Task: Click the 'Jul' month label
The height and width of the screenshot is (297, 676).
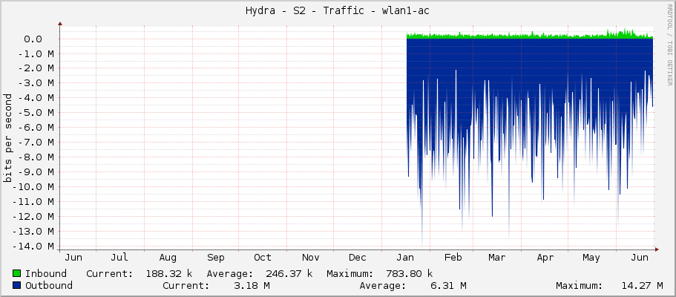Action: click(119, 258)
